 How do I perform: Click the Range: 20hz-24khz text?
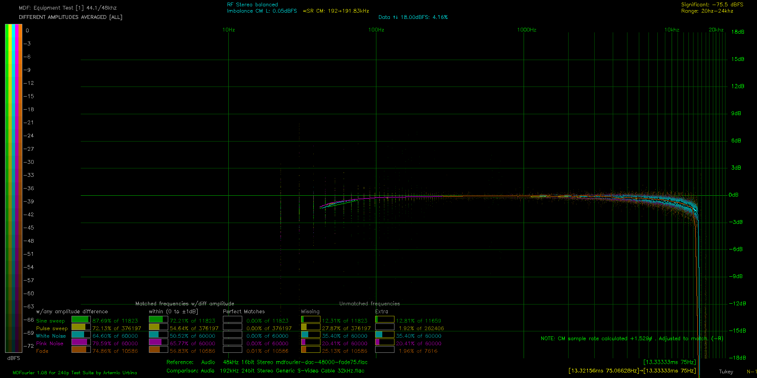pyautogui.click(x=707, y=11)
